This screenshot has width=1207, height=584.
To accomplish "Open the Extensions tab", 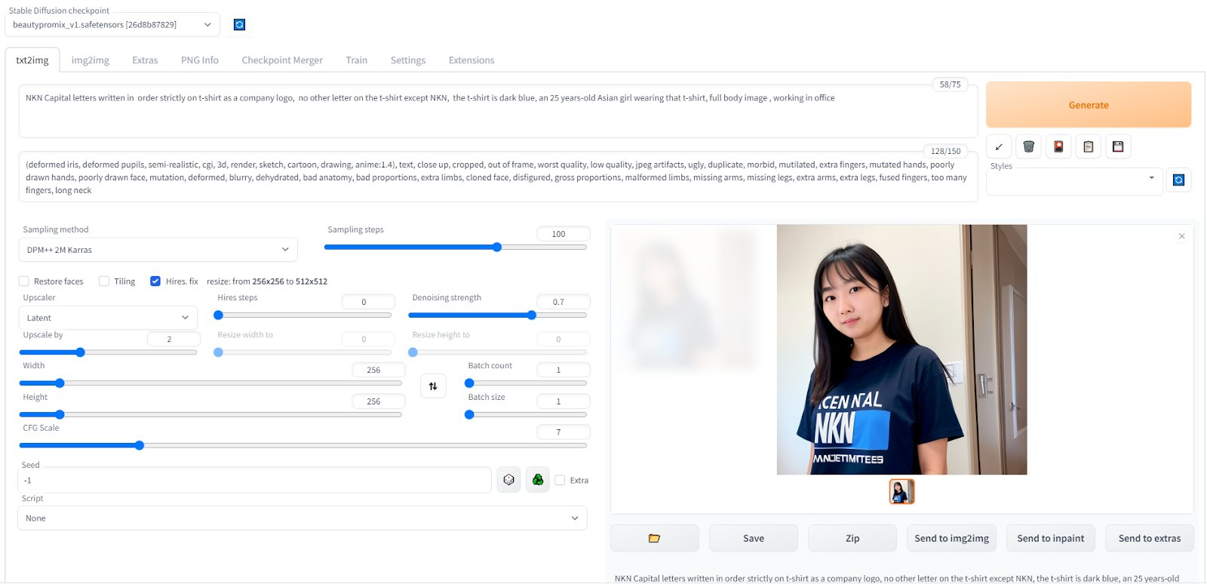I will click(x=471, y=60).
